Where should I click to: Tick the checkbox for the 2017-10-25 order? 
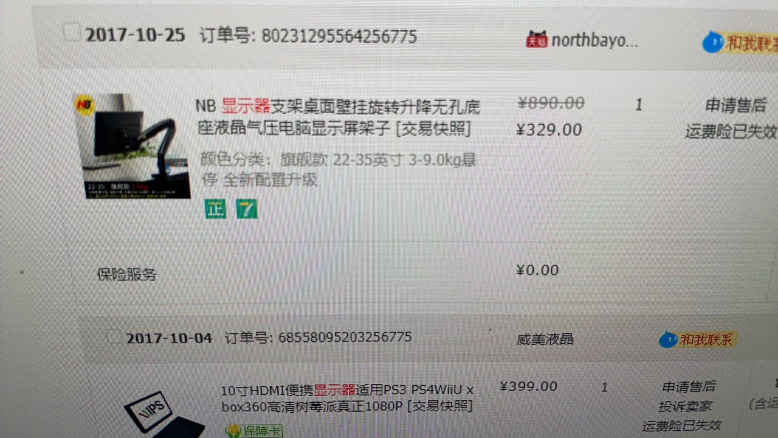tap(72, 32)
